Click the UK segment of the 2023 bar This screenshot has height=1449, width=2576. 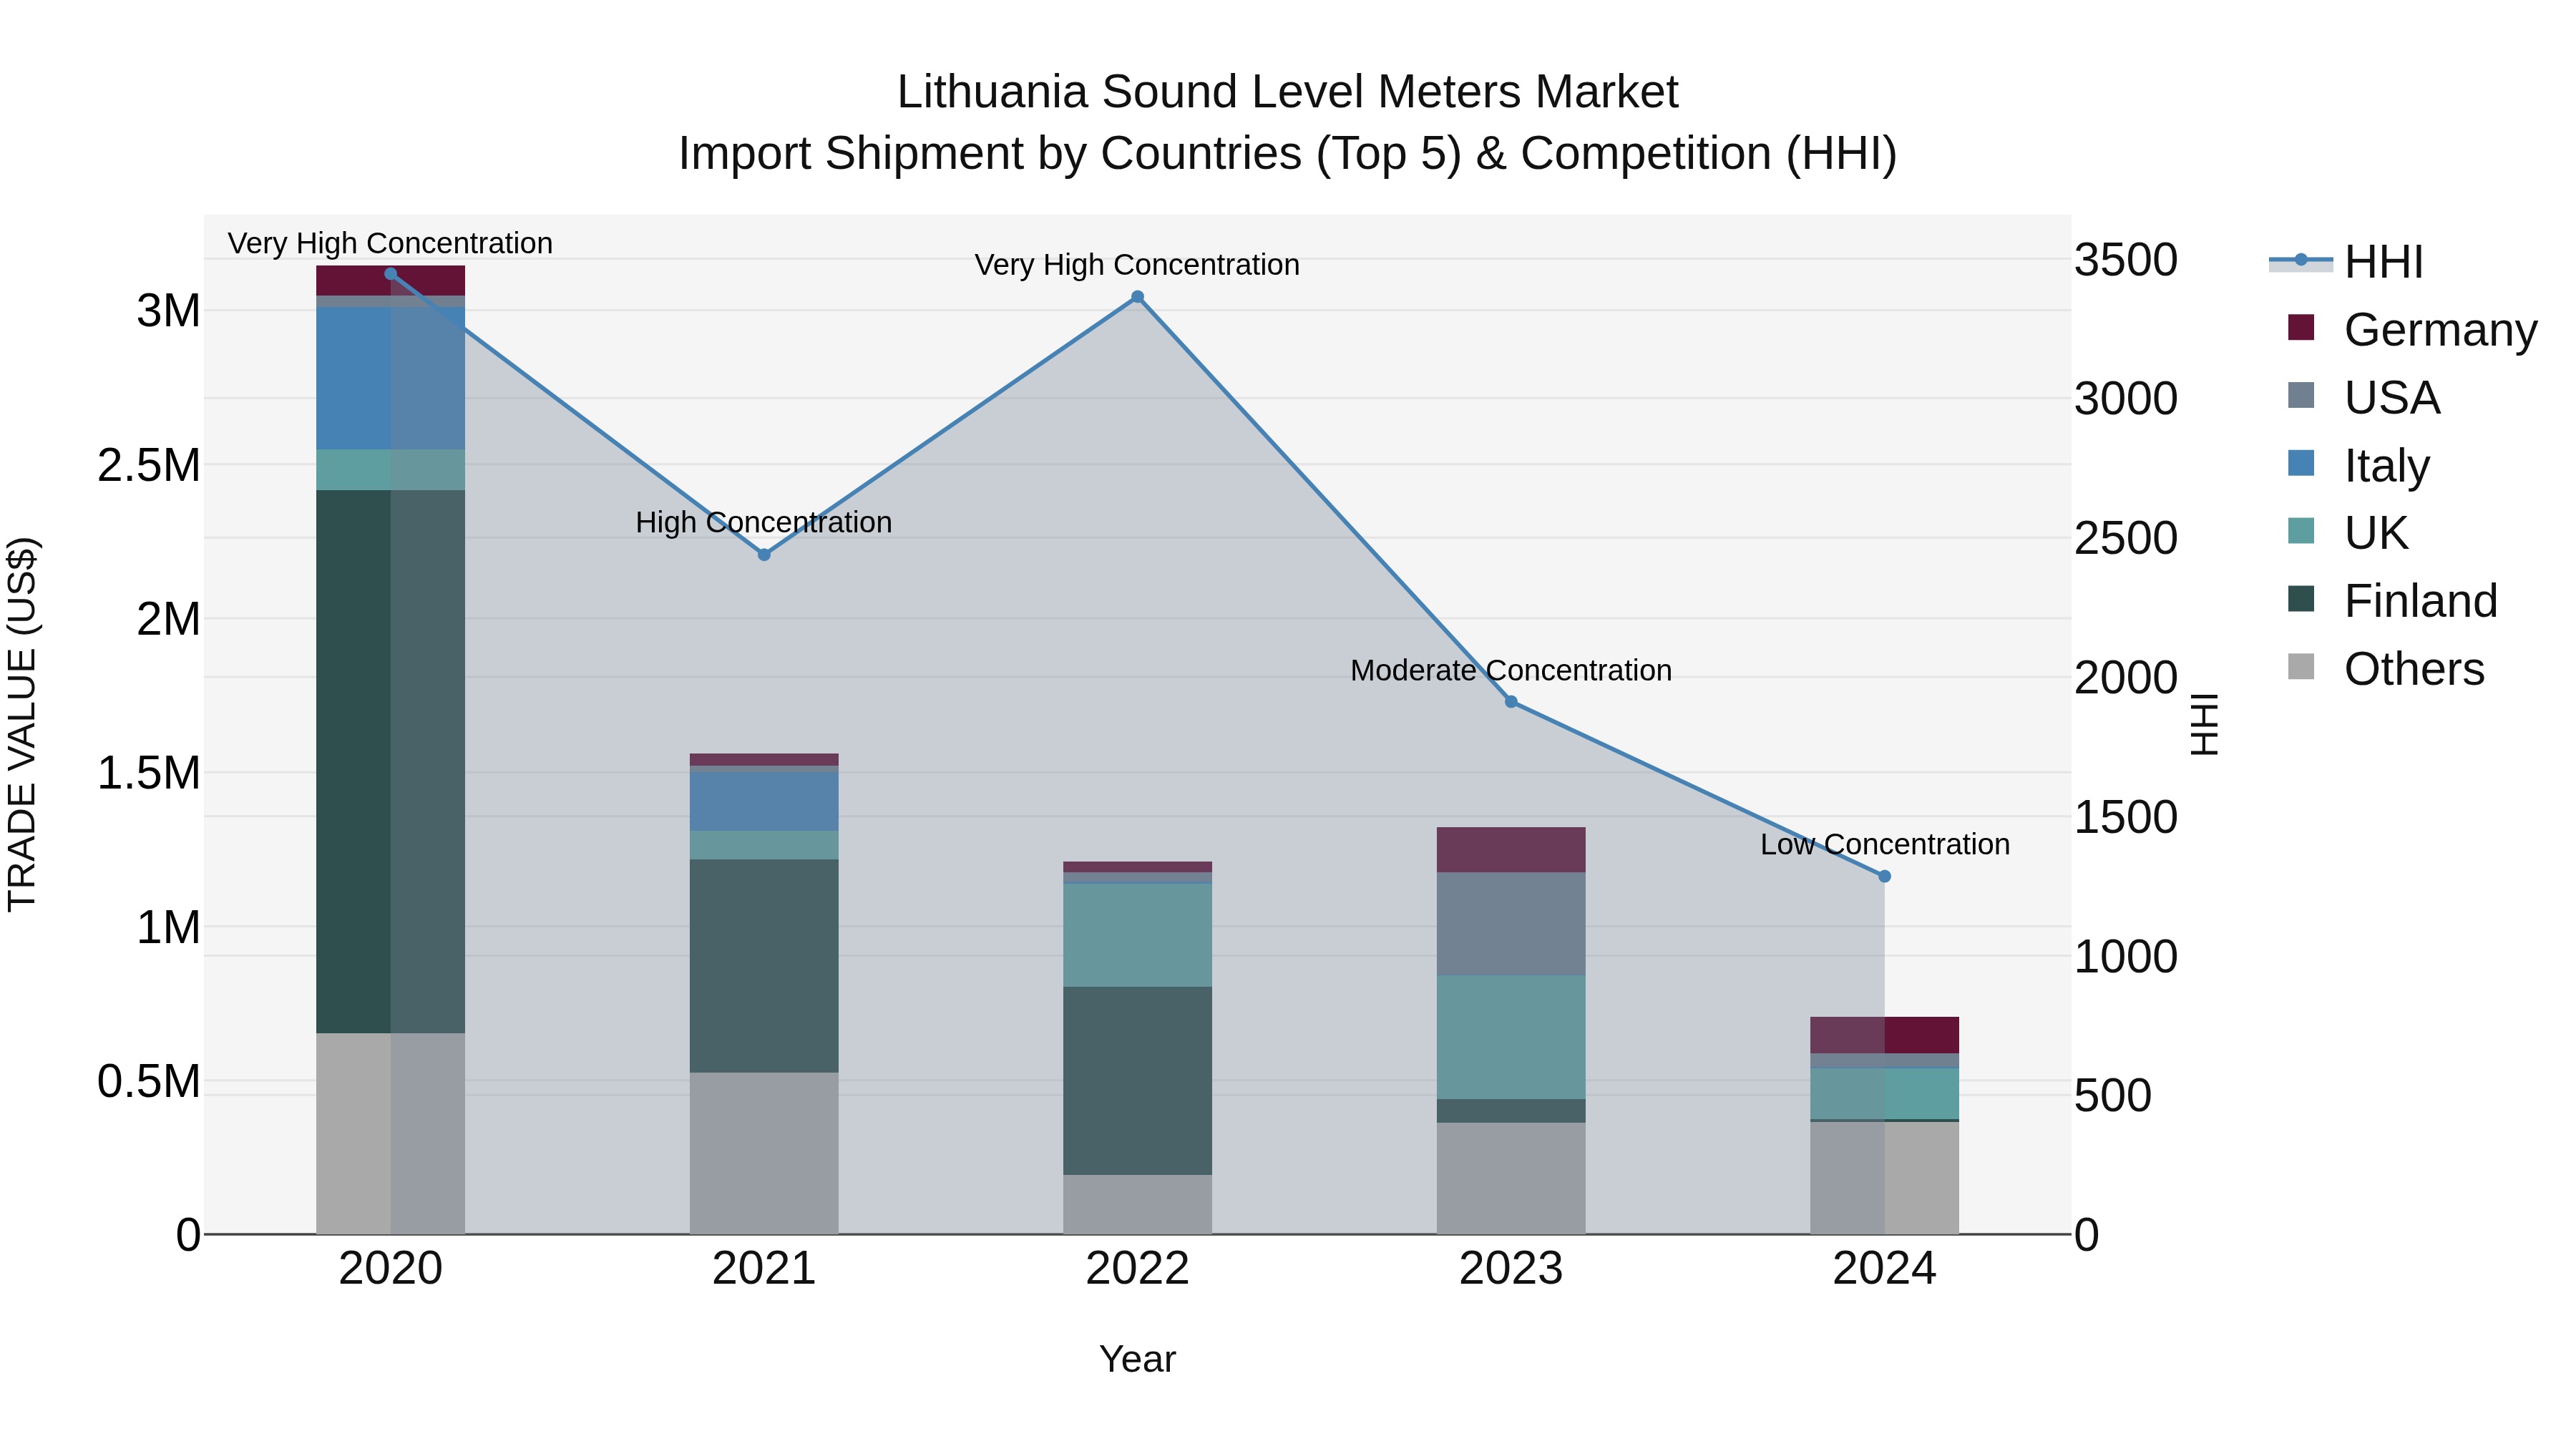[x=1511, y=1038]
